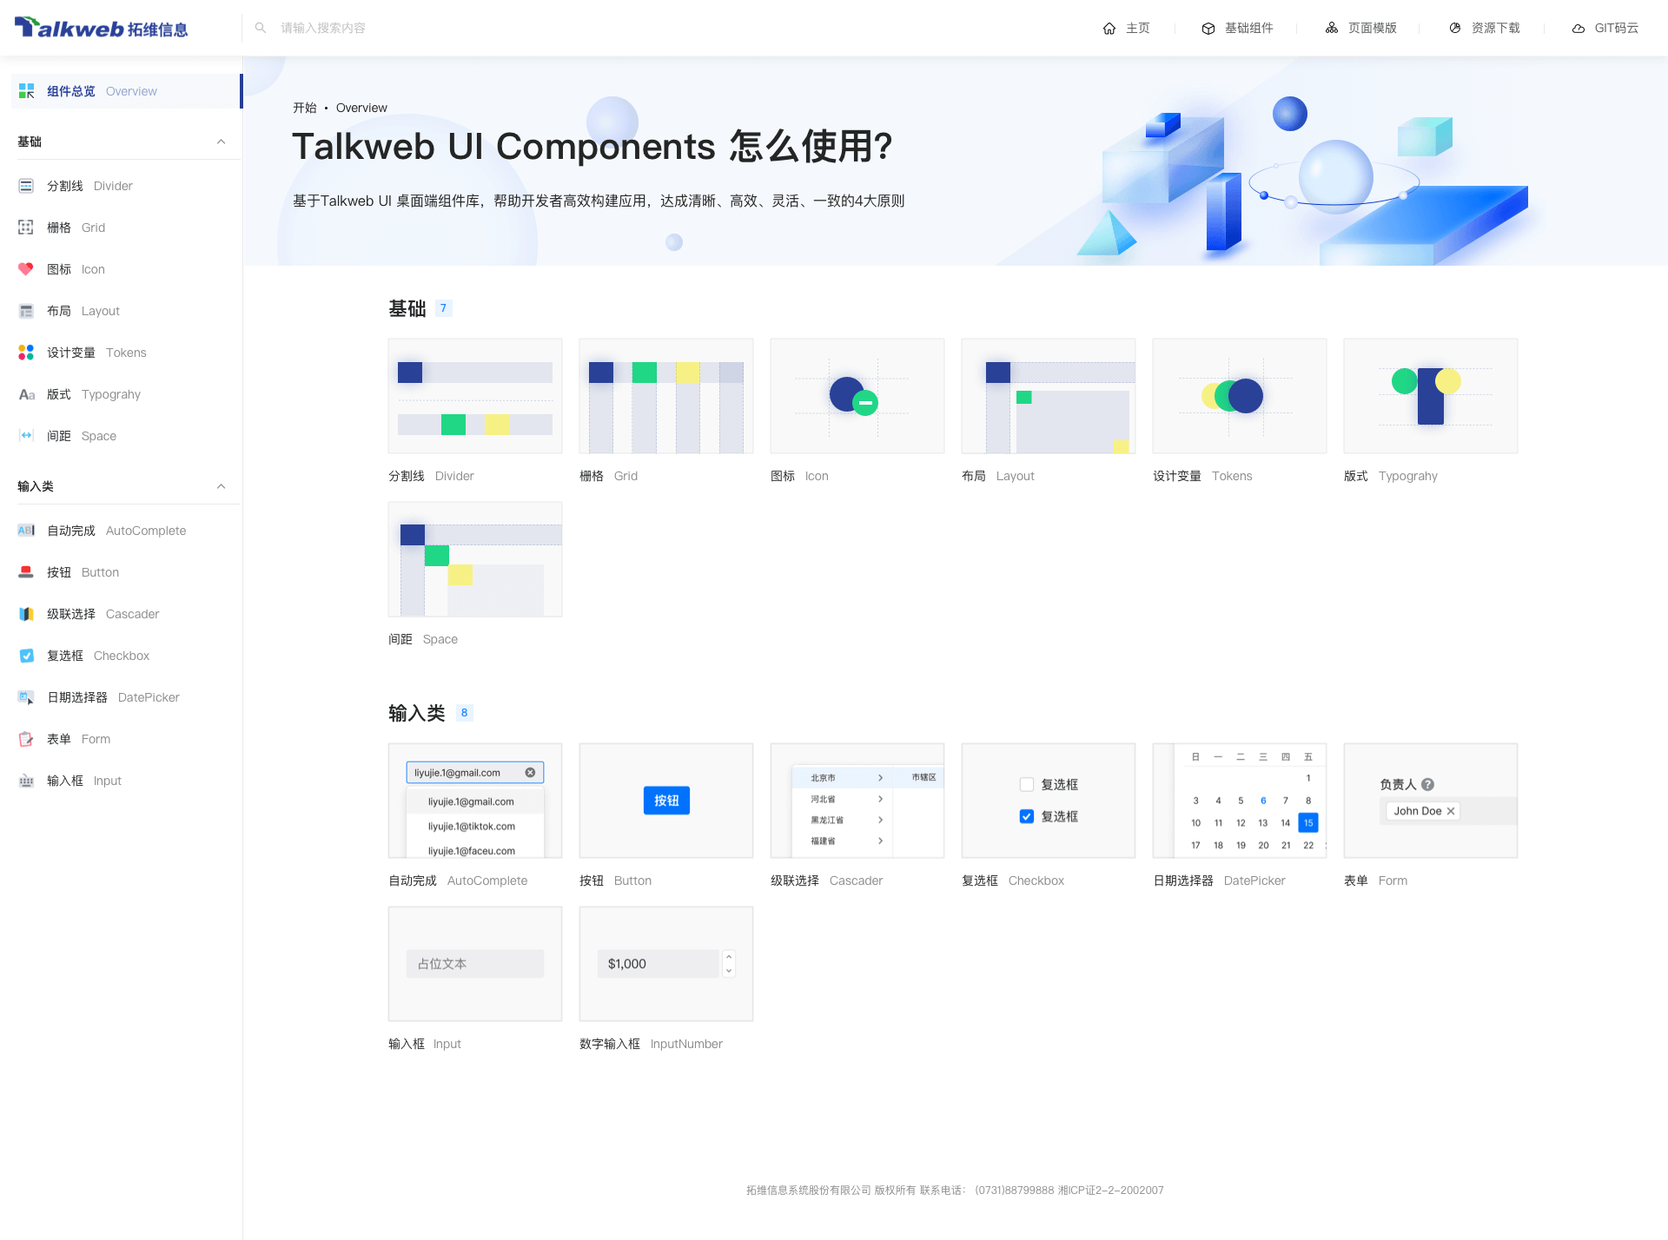This screenshot has width=1668, height=1240.
Task: Check the unchecked 复选框 checkbox
Action: click(1027, 784)
